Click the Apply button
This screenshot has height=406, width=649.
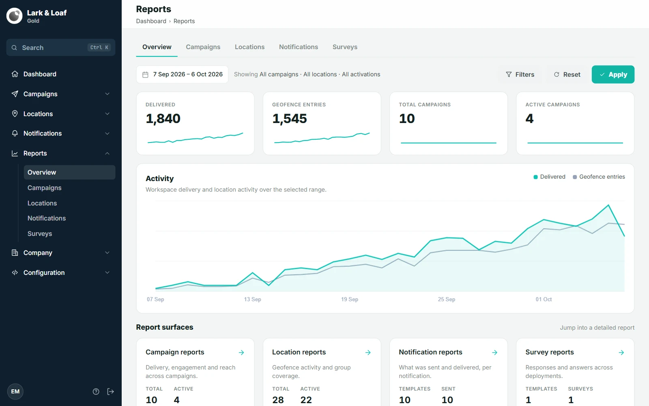pyautogui.click(x=613, y=74)
